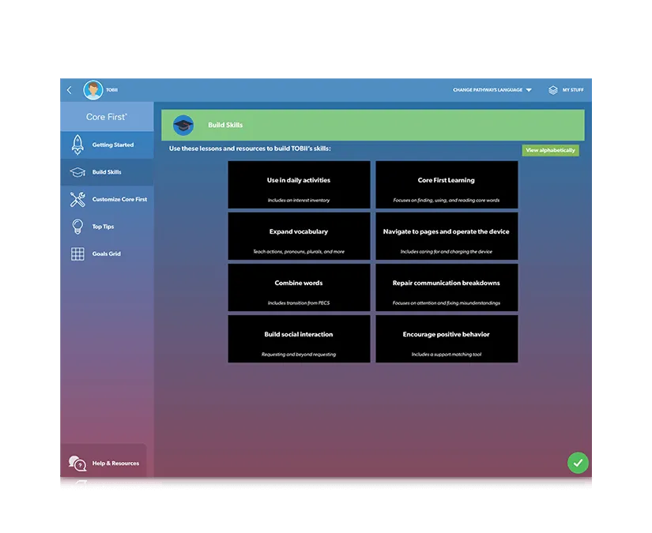Image resolution: width=652 pixels, height=533 pixels.
Task: Open the My Stuff label
Action: (x=573, y=90)
